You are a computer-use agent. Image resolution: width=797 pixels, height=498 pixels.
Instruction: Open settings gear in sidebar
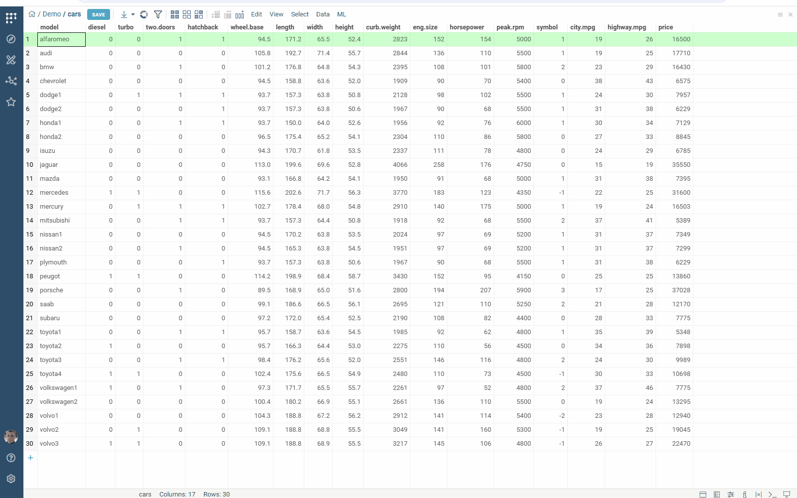pos(11,479)
